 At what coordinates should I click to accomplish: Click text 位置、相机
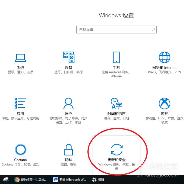point(69,164)
